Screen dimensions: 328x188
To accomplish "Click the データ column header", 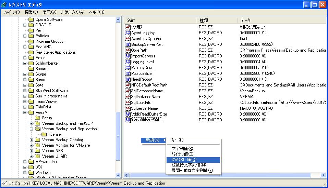I will point(282,21).
